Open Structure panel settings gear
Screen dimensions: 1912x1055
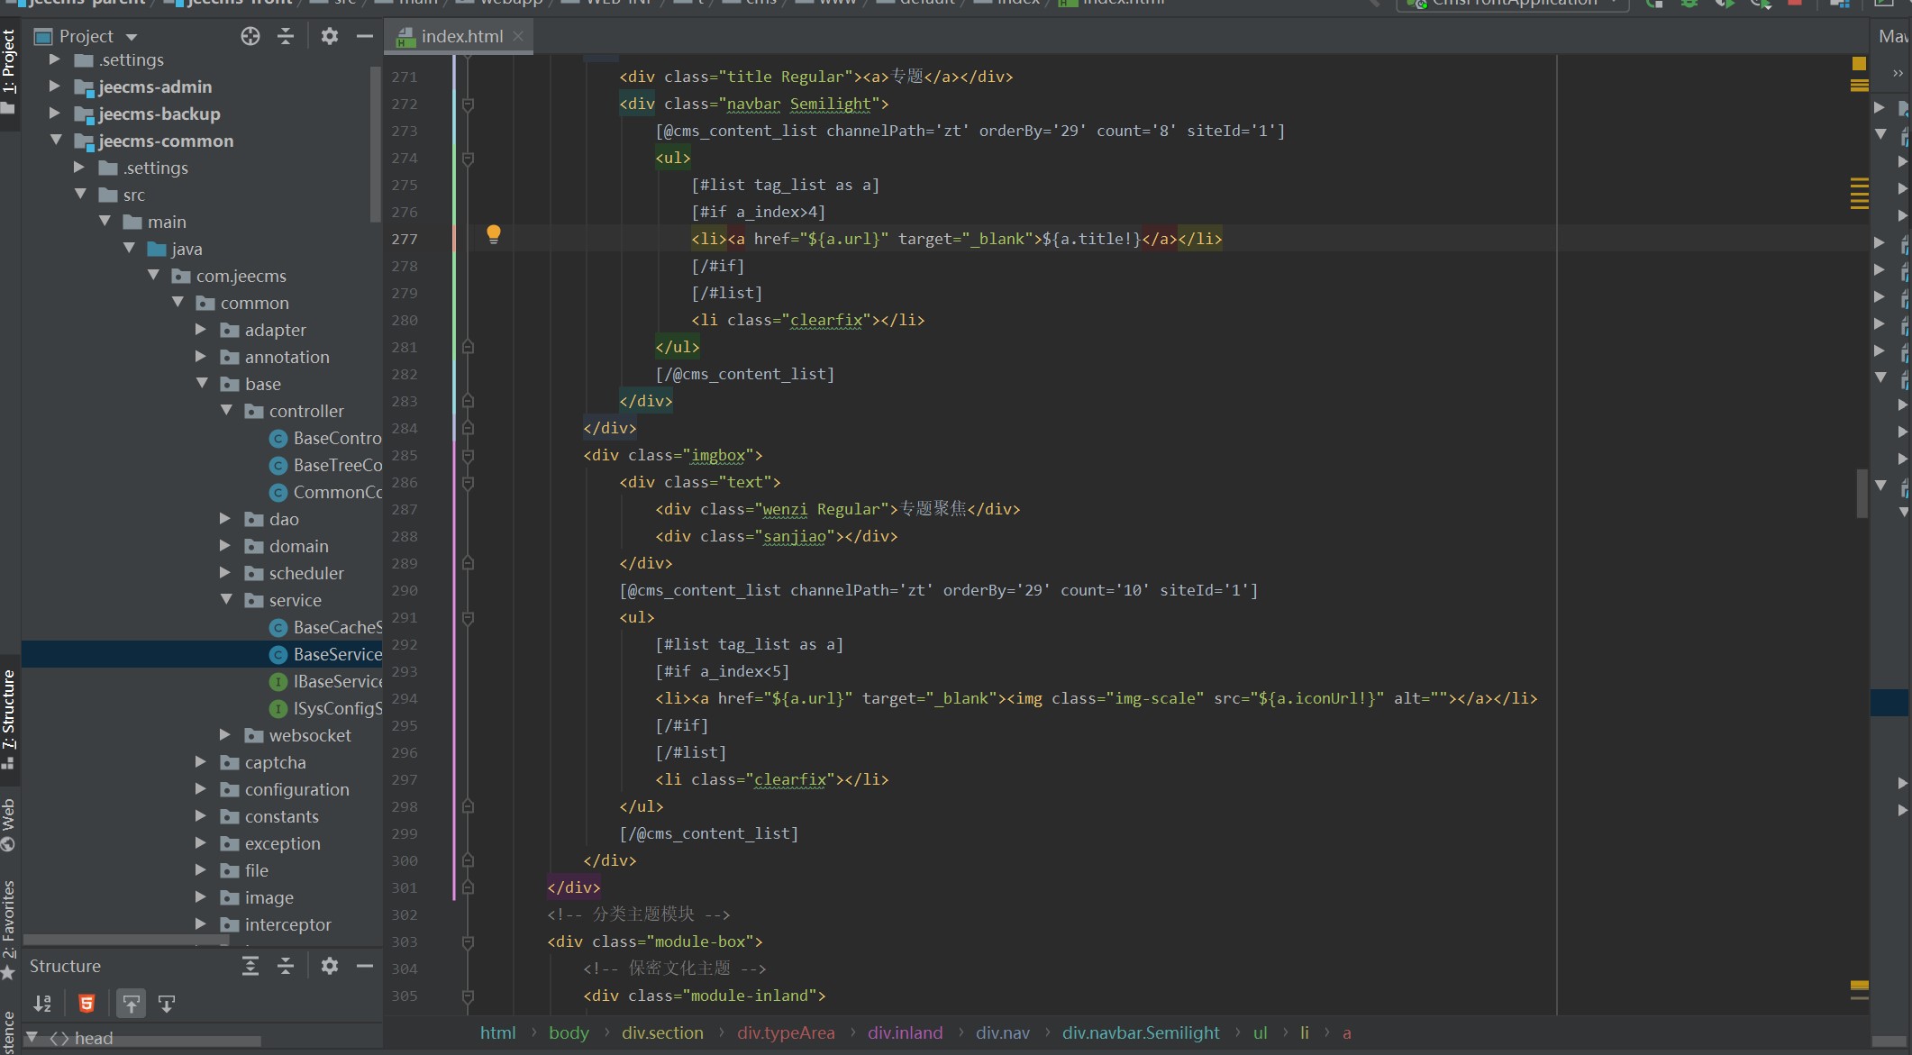330,966
